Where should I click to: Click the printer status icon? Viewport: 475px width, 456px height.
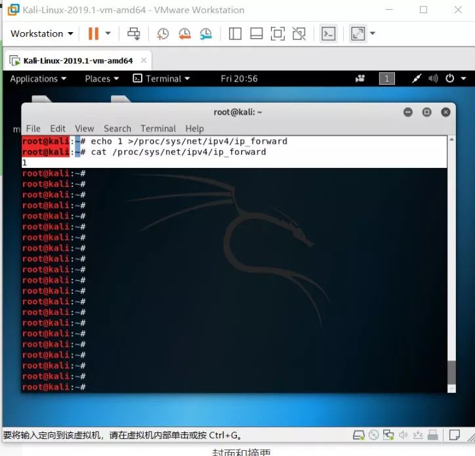click(432, 436)
